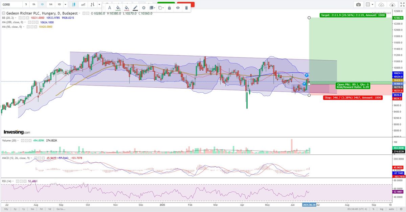The height and width of the screenshot is (212, 406).
Task: Collapse Gedeon Richter legend box
Action: tap(4, 13)
